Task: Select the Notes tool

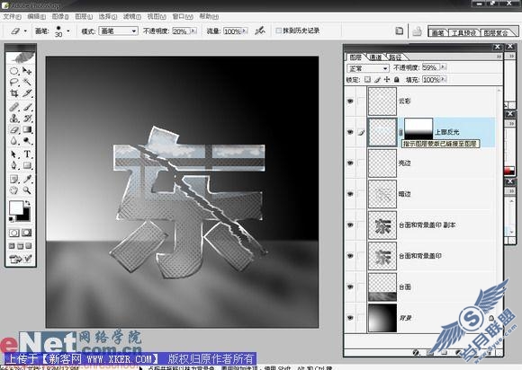Action: [x=13, y=180]
